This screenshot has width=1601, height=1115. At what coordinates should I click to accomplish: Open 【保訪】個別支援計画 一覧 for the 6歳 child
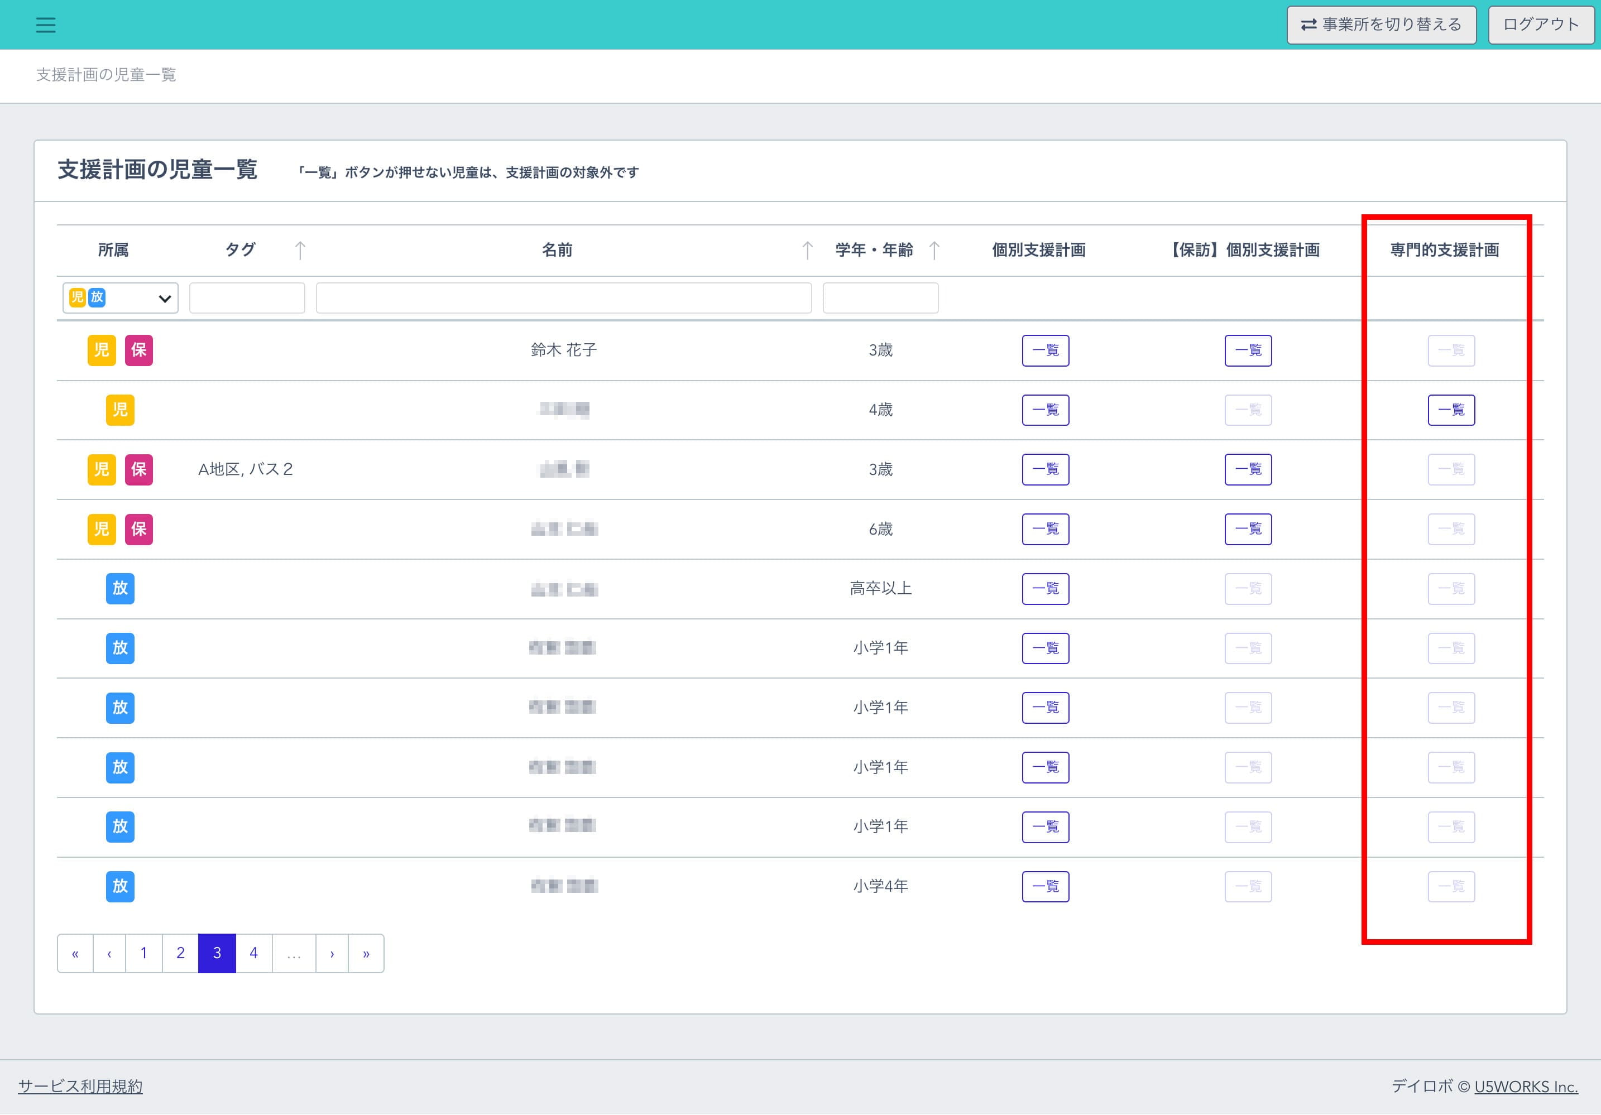coord(1248,529)
